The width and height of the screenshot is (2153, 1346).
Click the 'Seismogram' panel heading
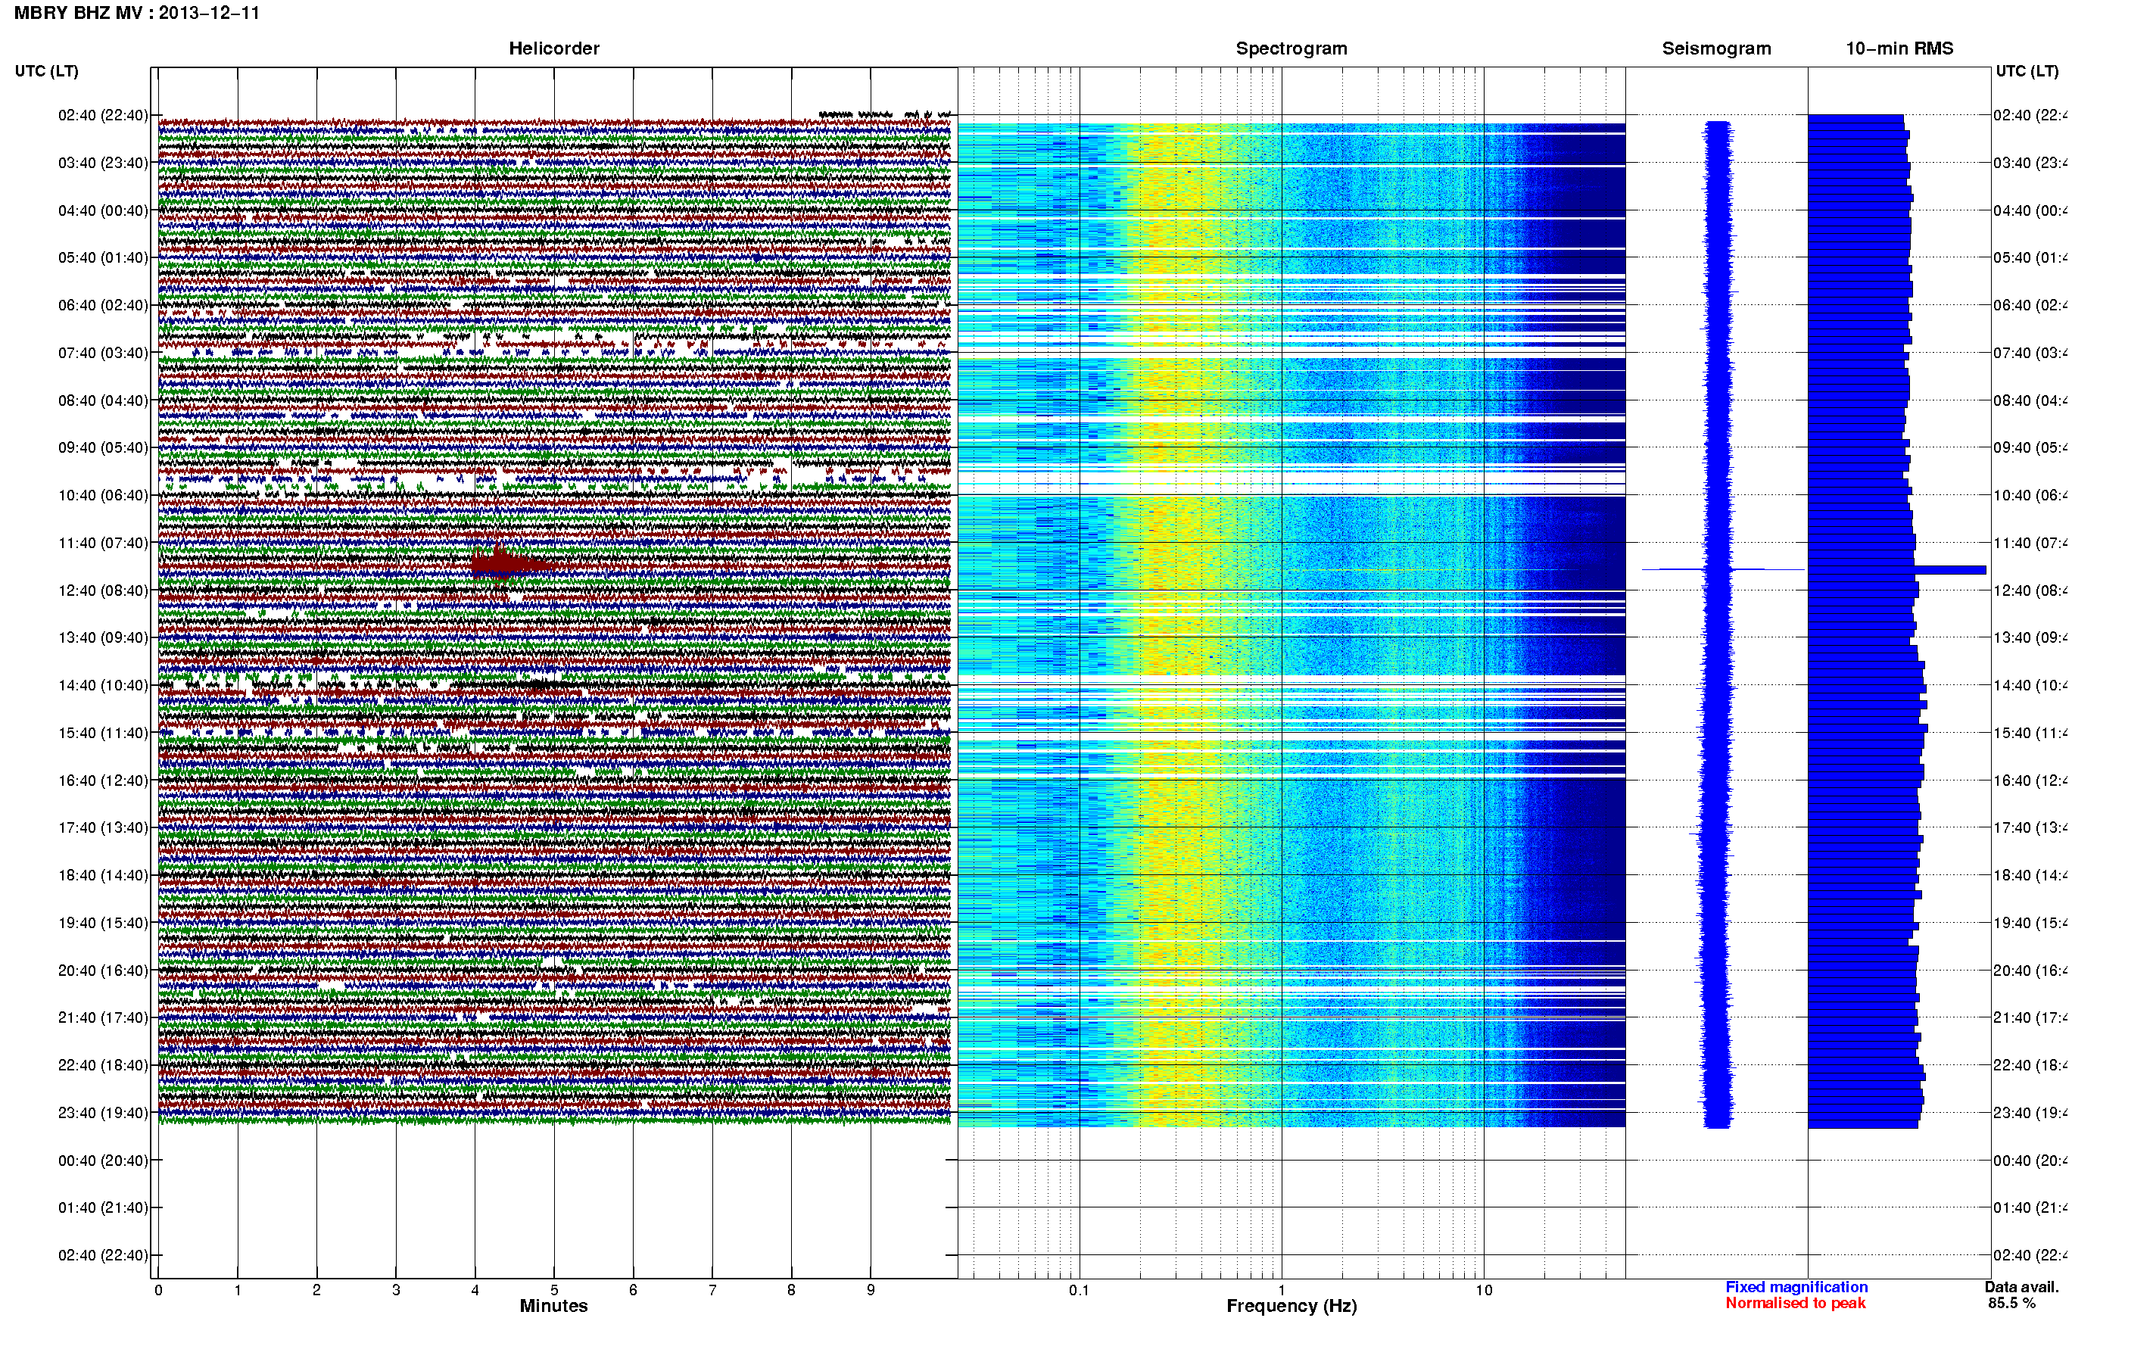coord(1716,49)
